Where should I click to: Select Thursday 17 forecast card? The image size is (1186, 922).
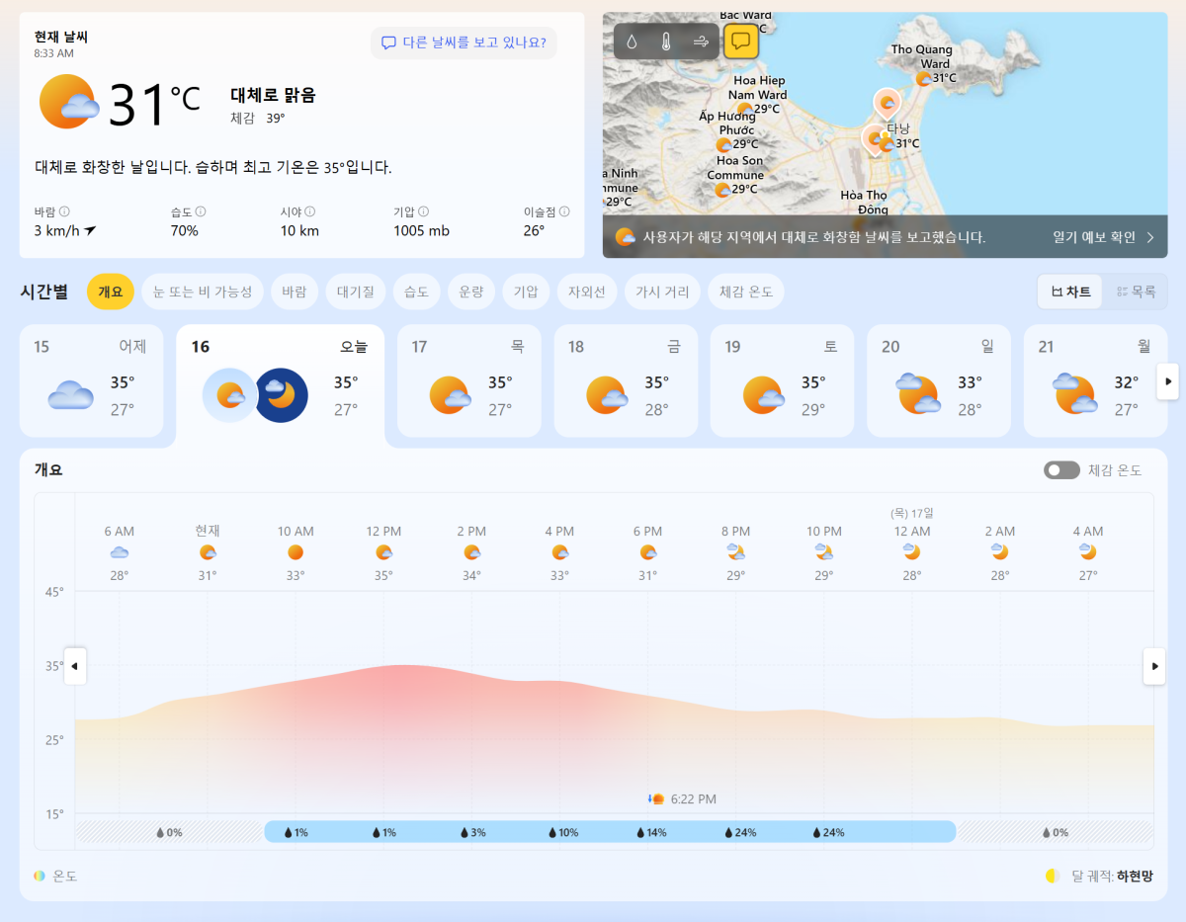pos(469,380)
